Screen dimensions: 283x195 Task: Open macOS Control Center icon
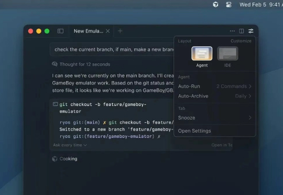coord(228,5)
